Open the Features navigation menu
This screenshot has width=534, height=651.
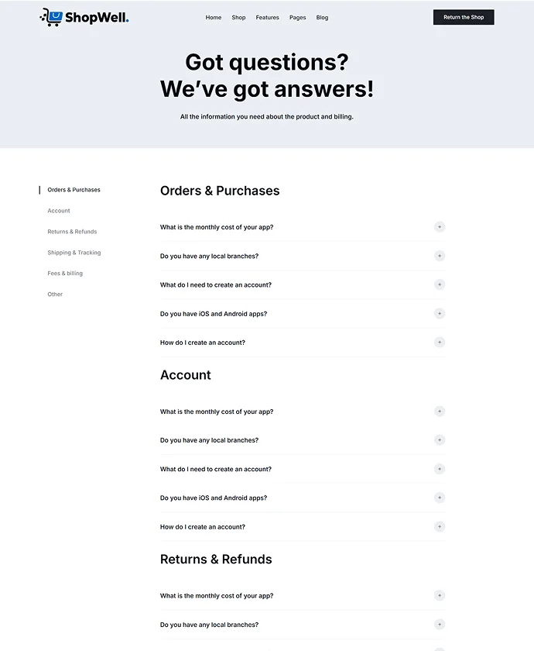(x=267, y=17)
